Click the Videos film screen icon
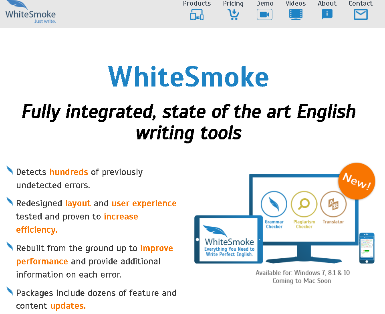The height and width of the screenshot is (314, 385). pos(296,14)
